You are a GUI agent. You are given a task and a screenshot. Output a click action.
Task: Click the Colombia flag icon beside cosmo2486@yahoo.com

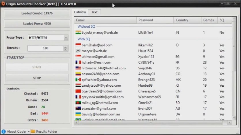78,74
